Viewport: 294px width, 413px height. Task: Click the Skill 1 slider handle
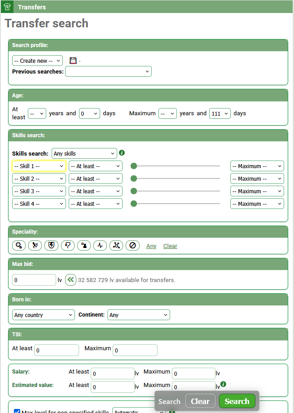click(134, 165)
